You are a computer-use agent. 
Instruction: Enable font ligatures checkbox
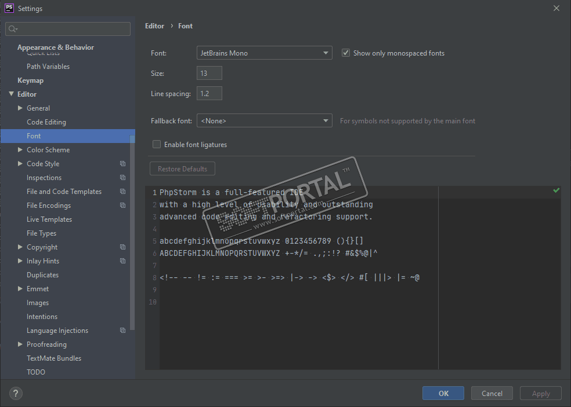[x=157, y=144]
